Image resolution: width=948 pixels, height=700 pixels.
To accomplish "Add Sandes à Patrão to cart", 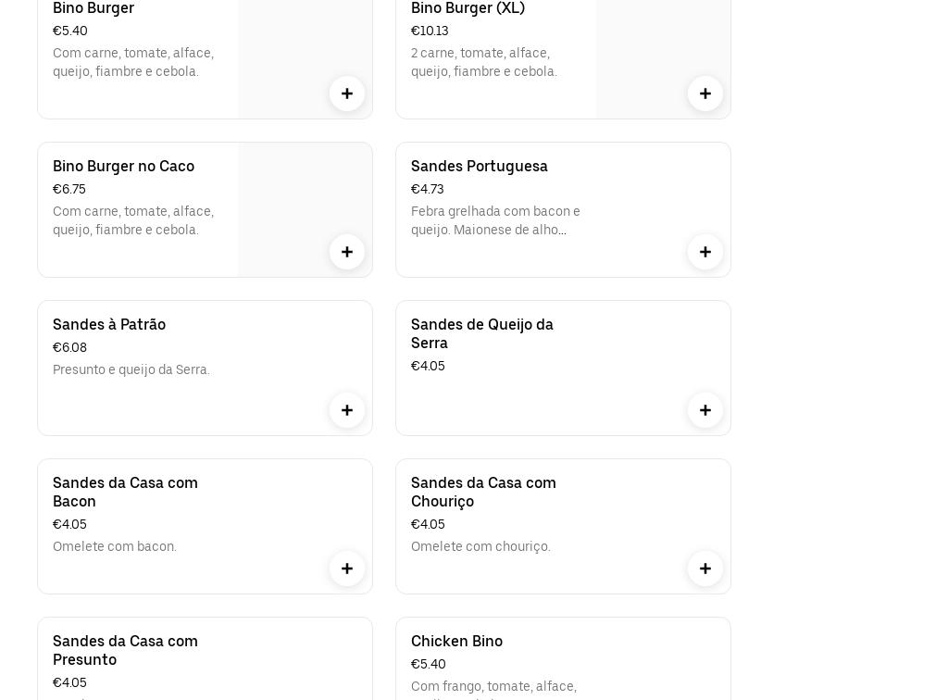I will point(347,410).
